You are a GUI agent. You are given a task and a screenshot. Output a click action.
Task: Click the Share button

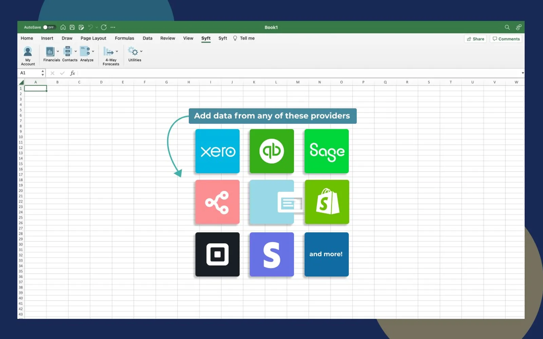(475, 39)
